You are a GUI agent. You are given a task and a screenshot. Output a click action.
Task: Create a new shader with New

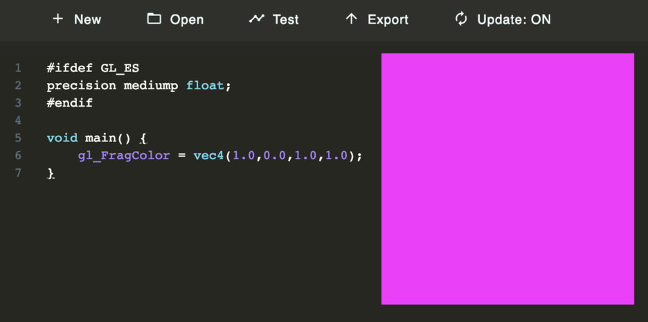tap(88, 19)
